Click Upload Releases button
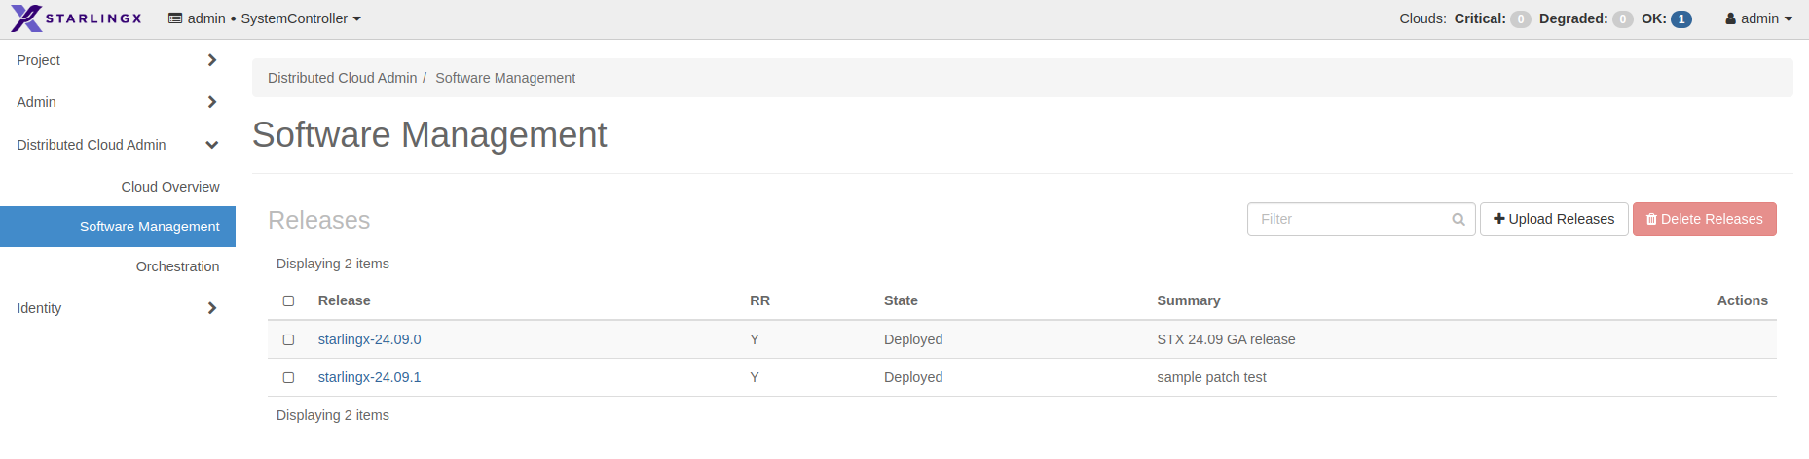1809x459 pixels. point(1554,220)
